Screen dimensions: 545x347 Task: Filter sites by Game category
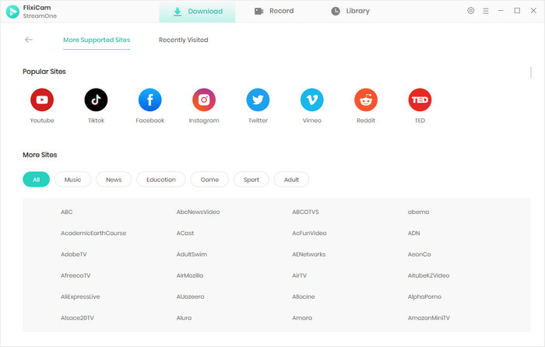tap(209, 180)
